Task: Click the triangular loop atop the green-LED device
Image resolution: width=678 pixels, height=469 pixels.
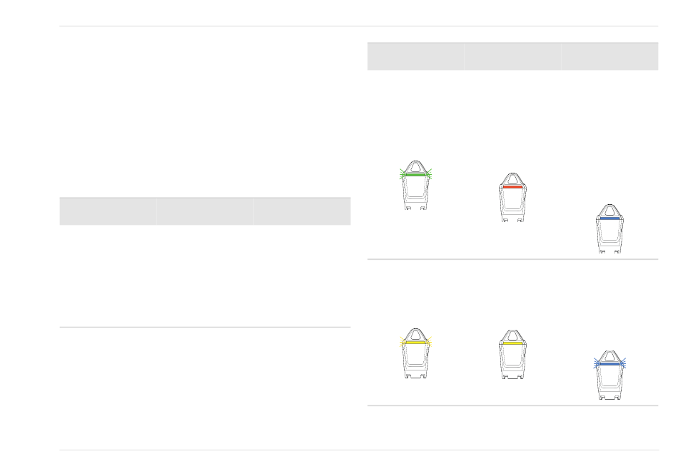Action: click(x=415, y=167)
